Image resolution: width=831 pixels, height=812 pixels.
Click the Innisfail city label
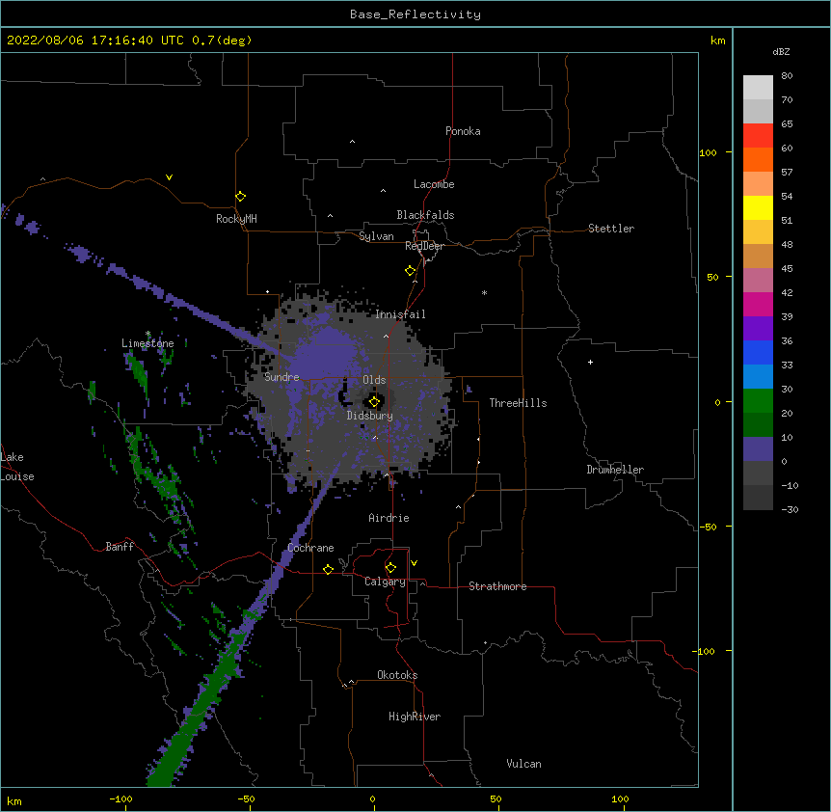[400, 314]
